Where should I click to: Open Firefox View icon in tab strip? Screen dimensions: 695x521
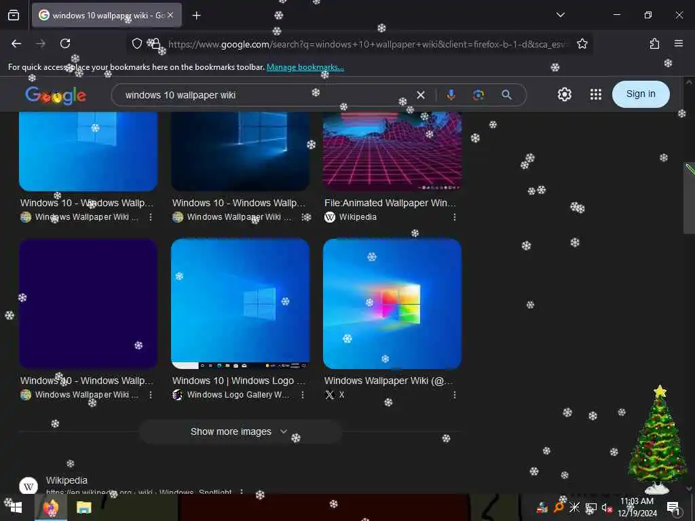[x=14, y=15]
